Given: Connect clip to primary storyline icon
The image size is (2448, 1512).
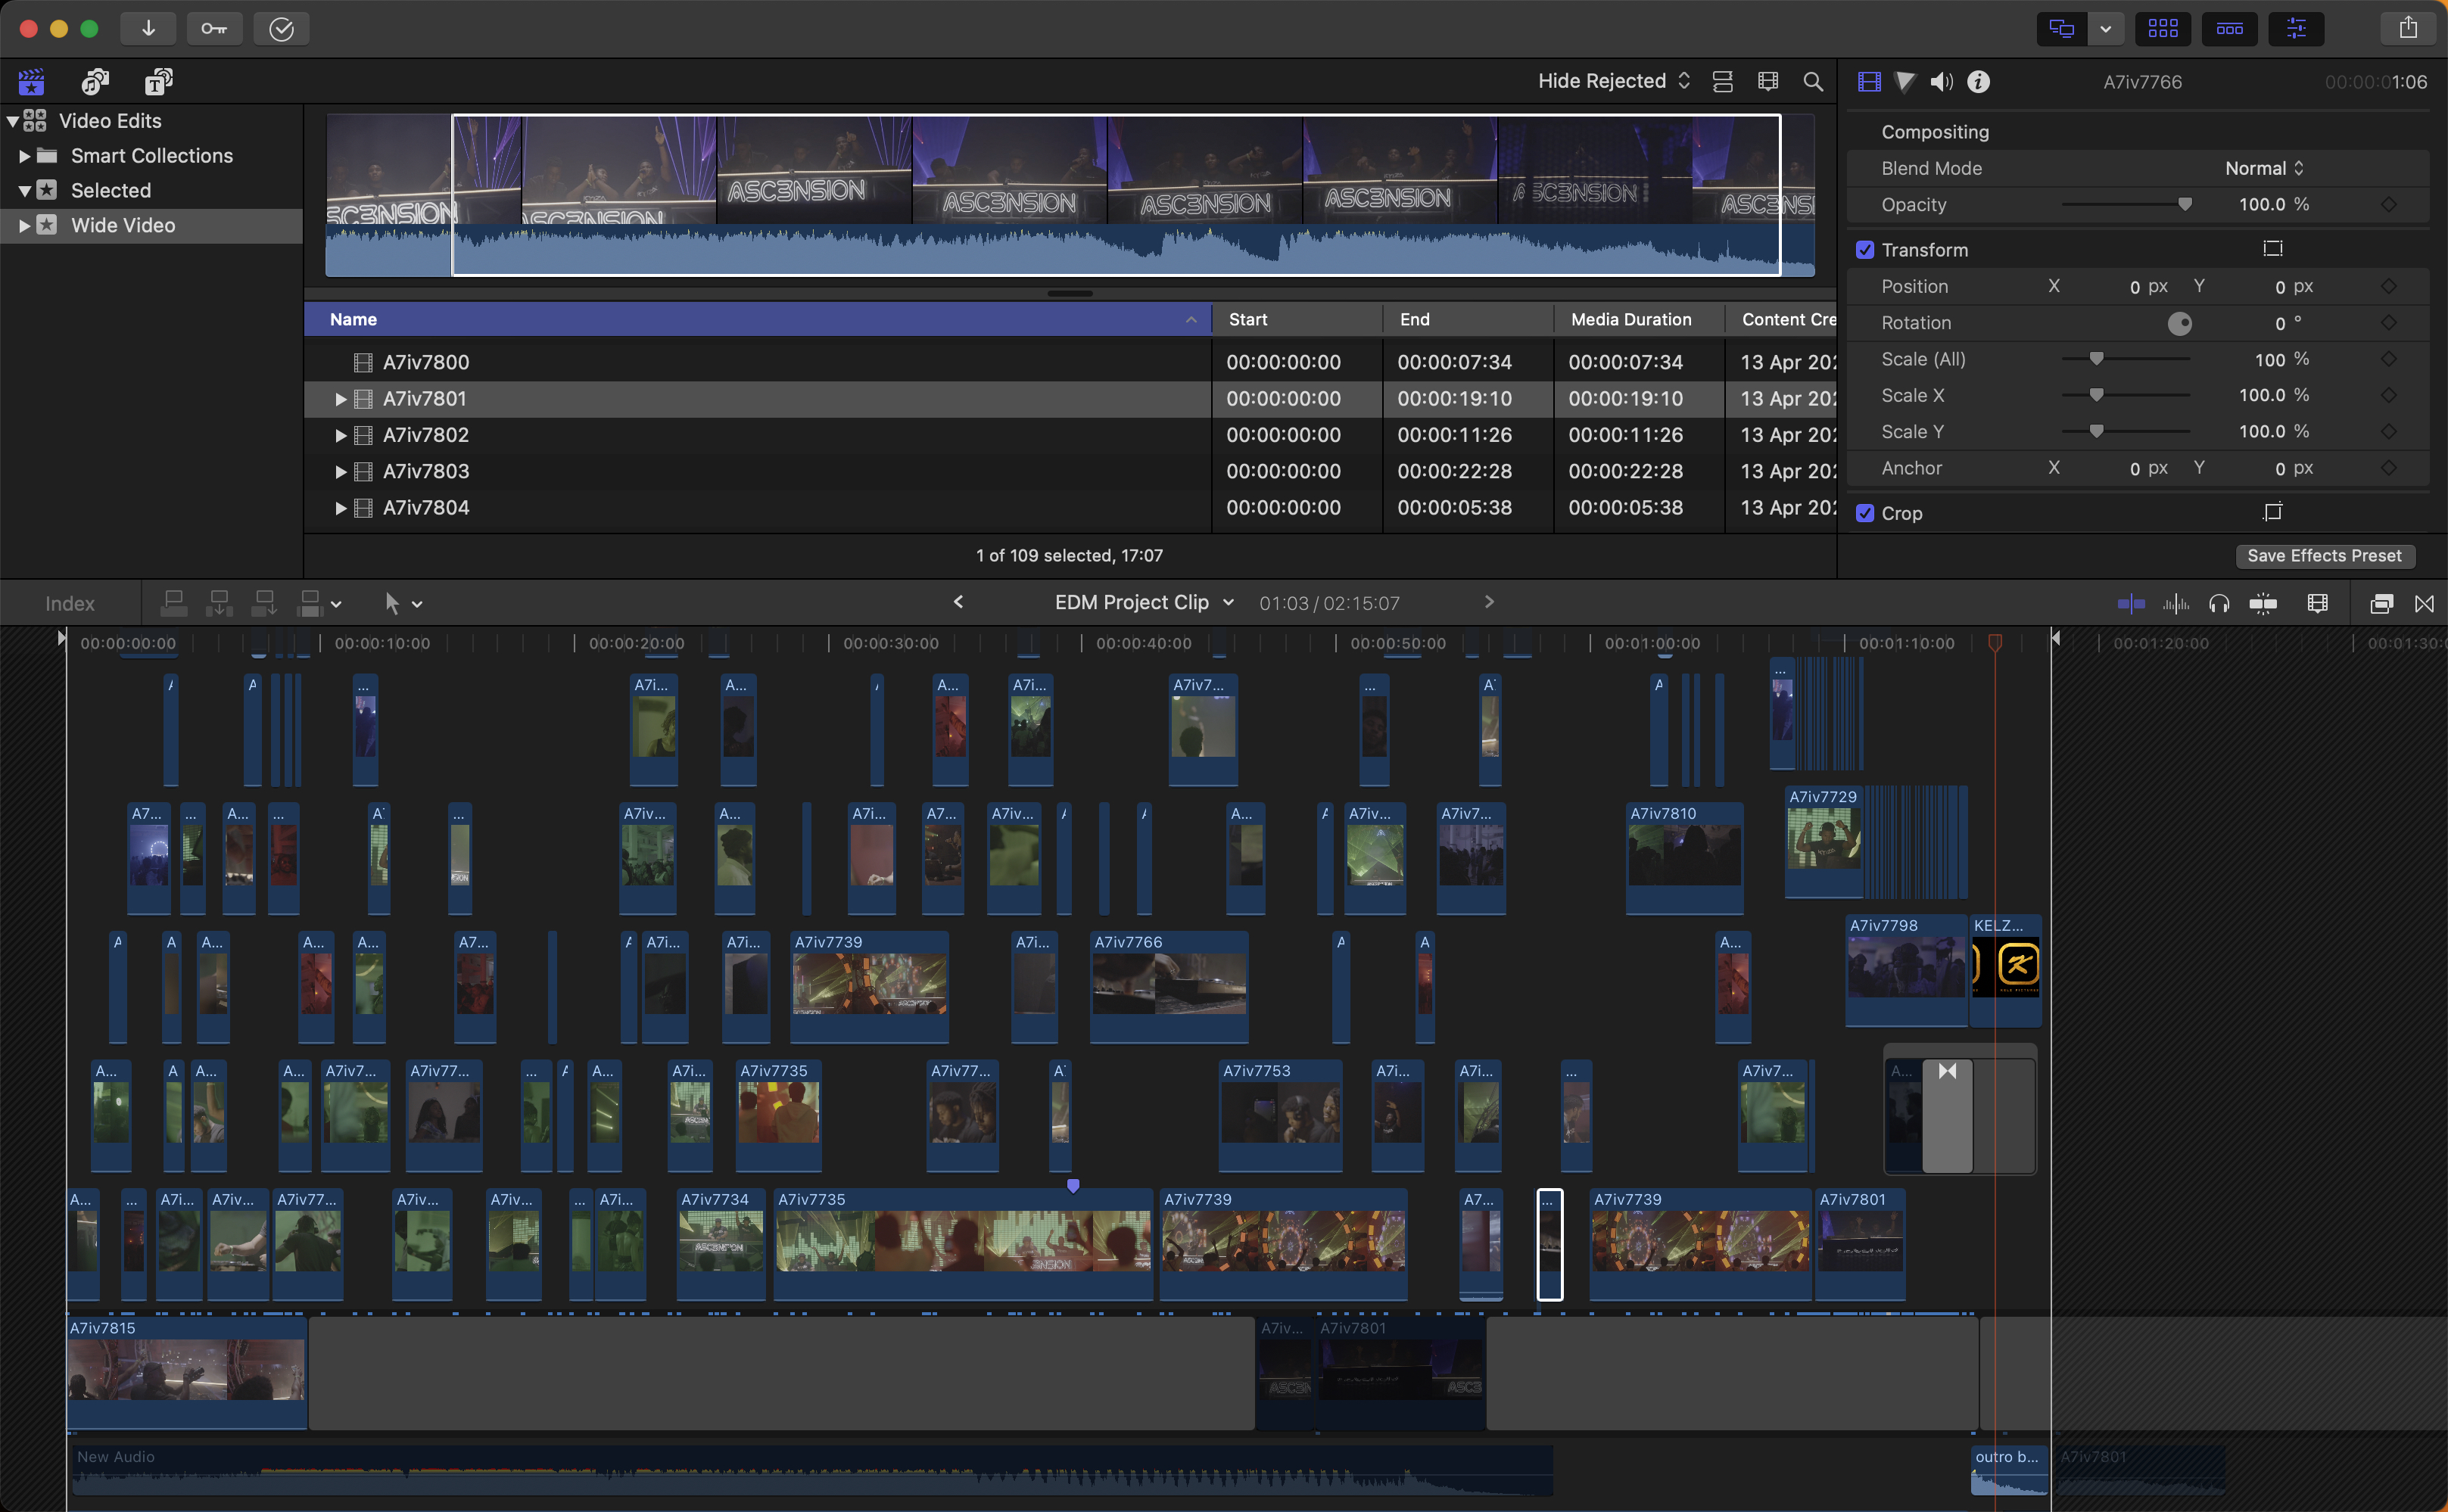Looking at the screenshot, I should [174, 603].
